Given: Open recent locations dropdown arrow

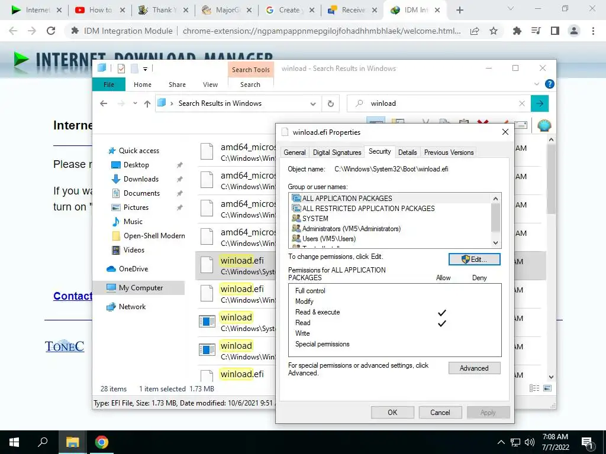Looking at the screenshot, I should [135, 103].
